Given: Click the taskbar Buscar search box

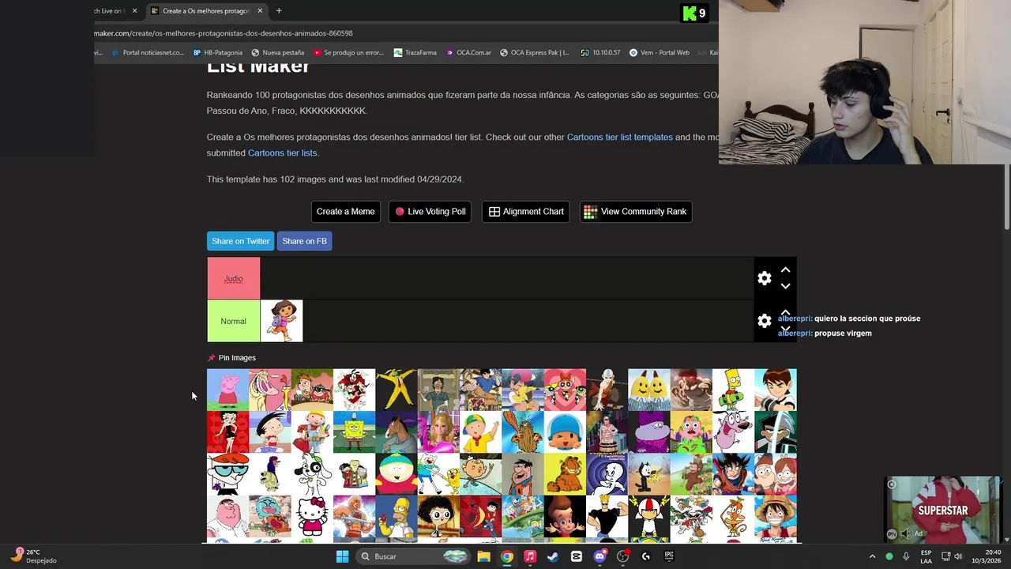Looking at the screenshot, I should pos(414,556).
